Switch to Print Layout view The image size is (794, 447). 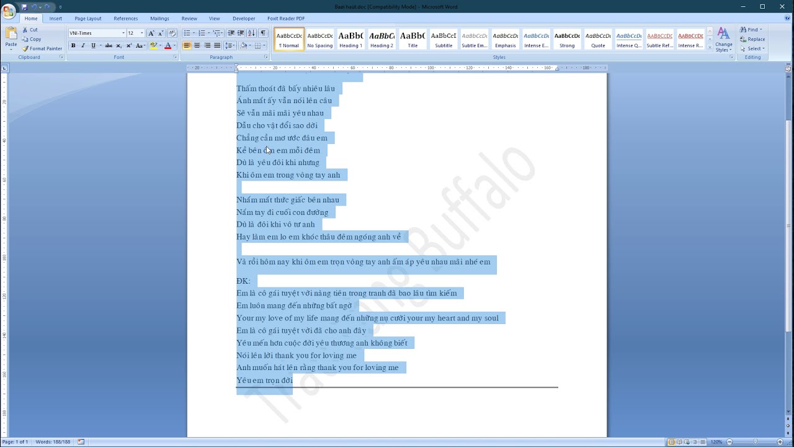pos(672,442)
